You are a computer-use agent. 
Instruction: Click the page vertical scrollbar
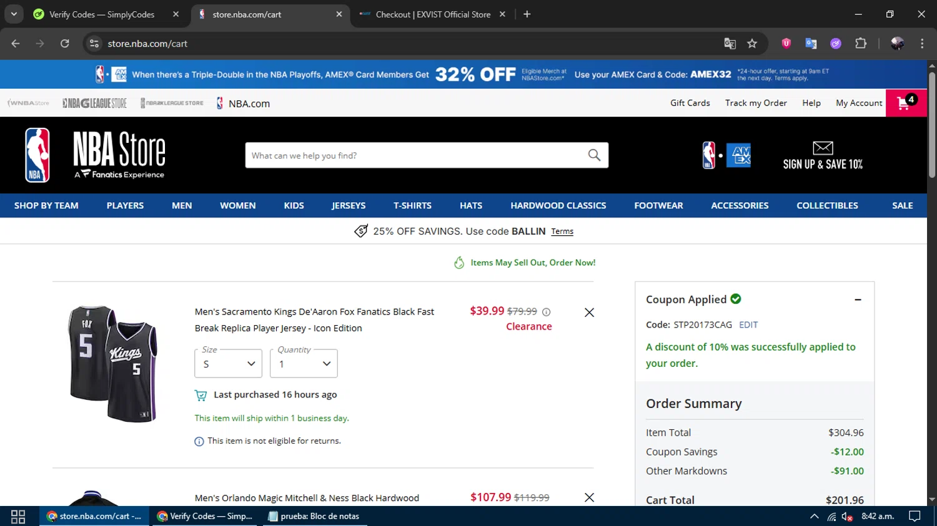[932, 125]
